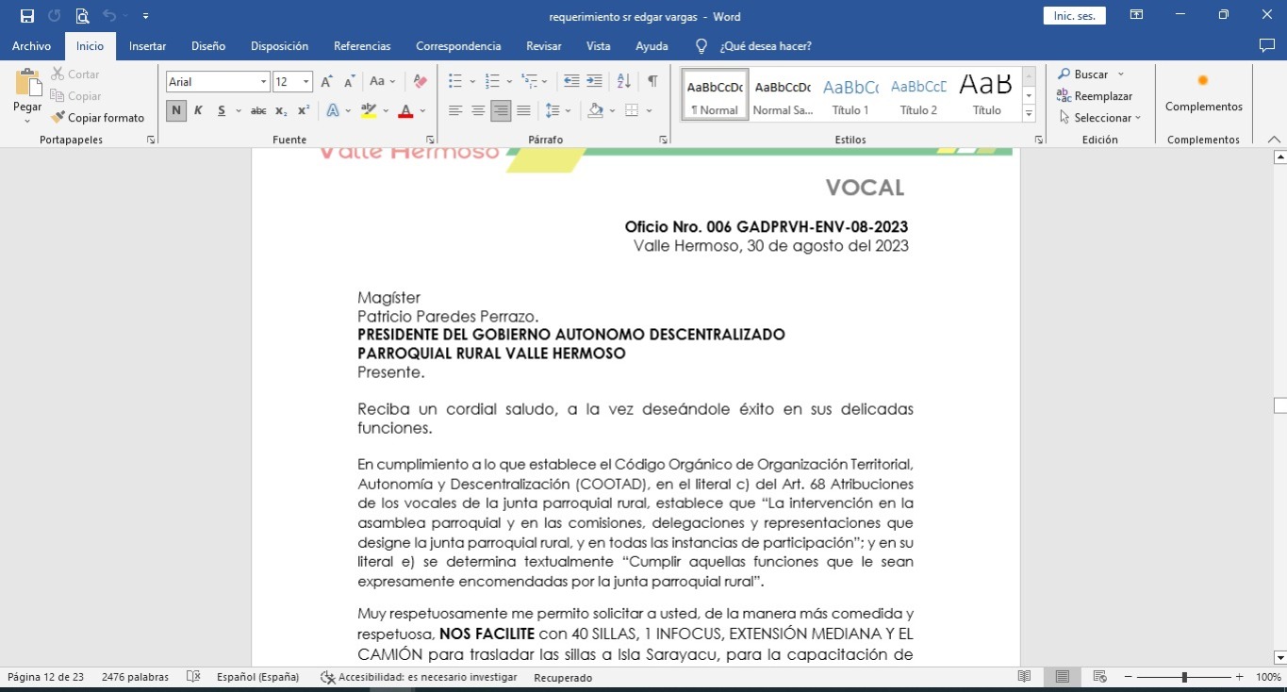This screenshot has height=692, width=1287.
Task: Select the Título 1 style thumbnail
Action: [850, 95]
